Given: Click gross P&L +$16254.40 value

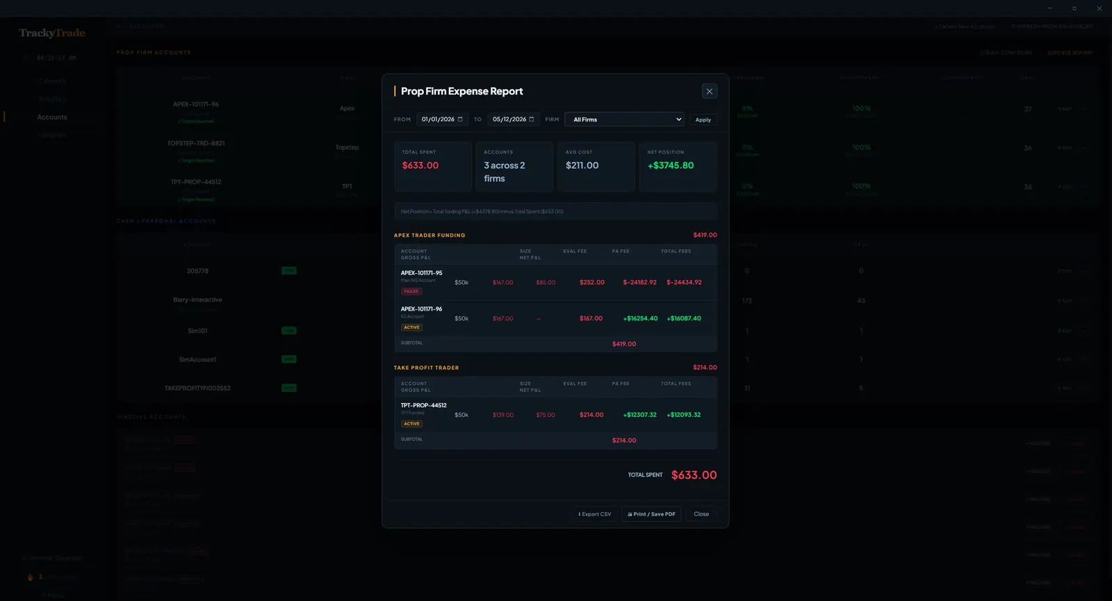Looking at the screenshot, I should tap(640, 318).
